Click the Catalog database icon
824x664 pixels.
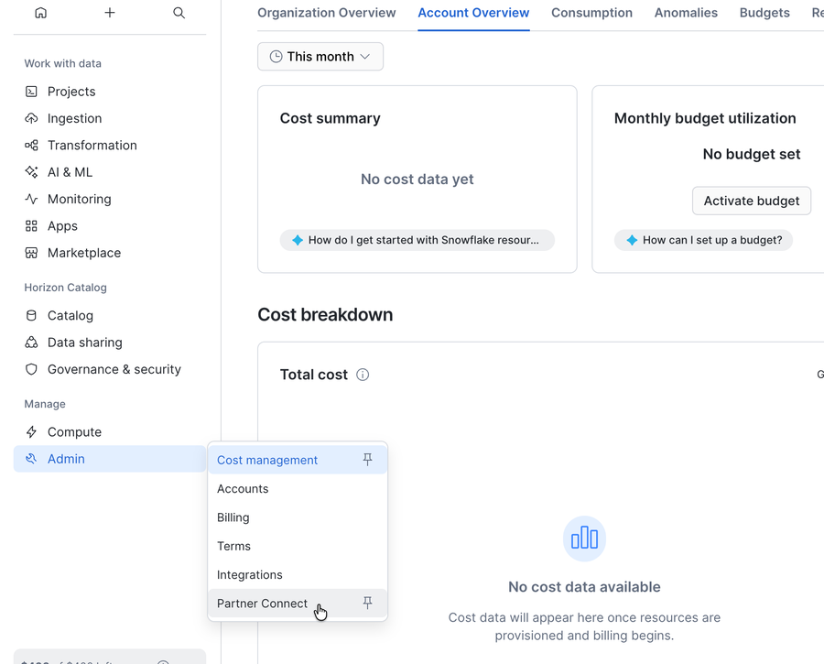point(31,315)
